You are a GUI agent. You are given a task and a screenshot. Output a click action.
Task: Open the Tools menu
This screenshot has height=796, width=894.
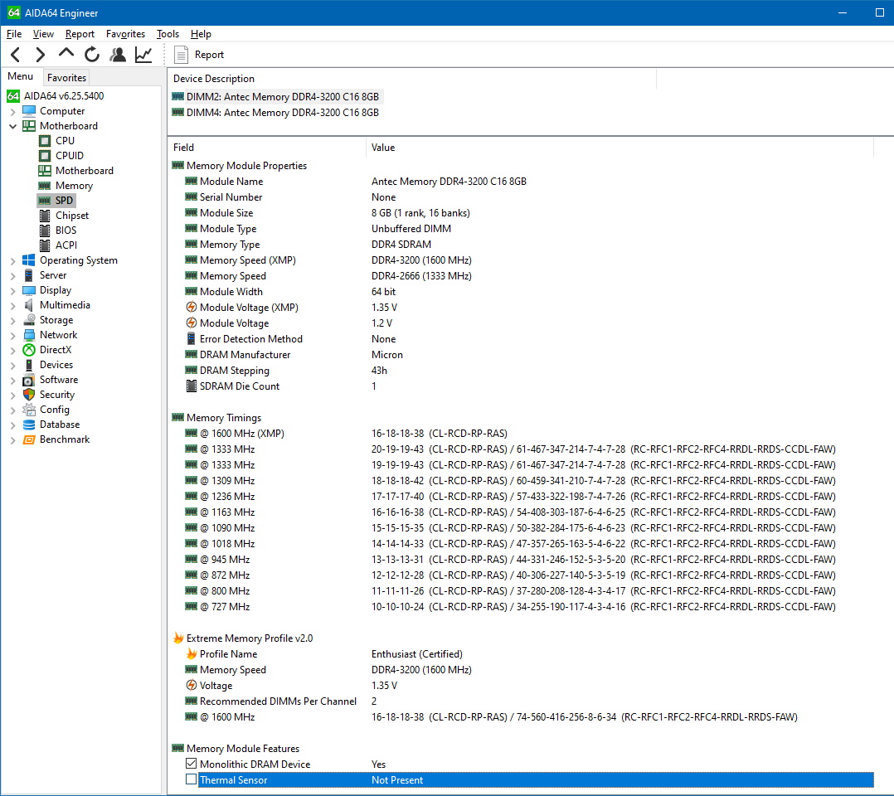[168, 34]
